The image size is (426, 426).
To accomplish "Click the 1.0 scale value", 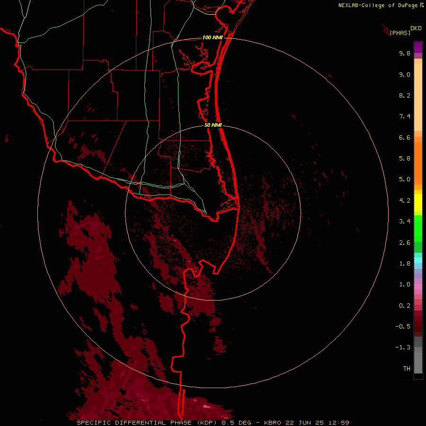I will coord(405,284).
